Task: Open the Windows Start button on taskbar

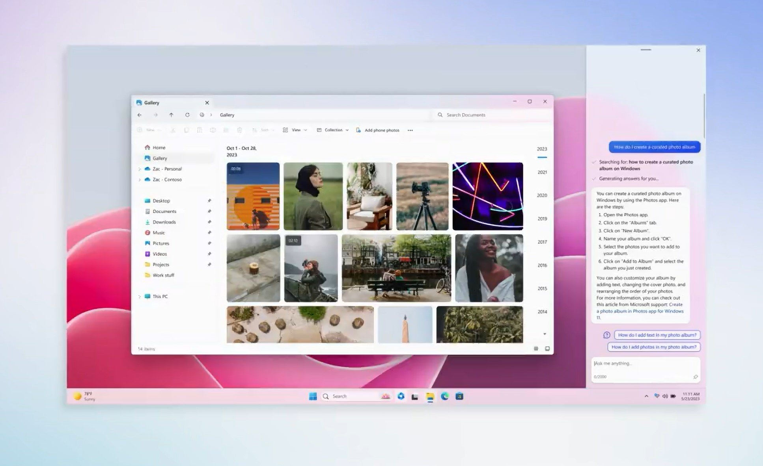Action: [x=313, y=396]
